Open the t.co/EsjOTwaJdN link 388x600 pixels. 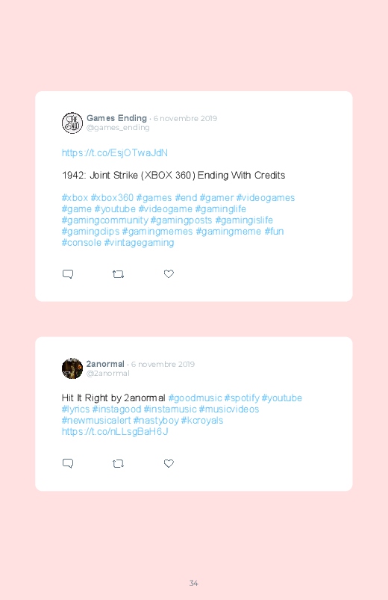coord(115,153)
